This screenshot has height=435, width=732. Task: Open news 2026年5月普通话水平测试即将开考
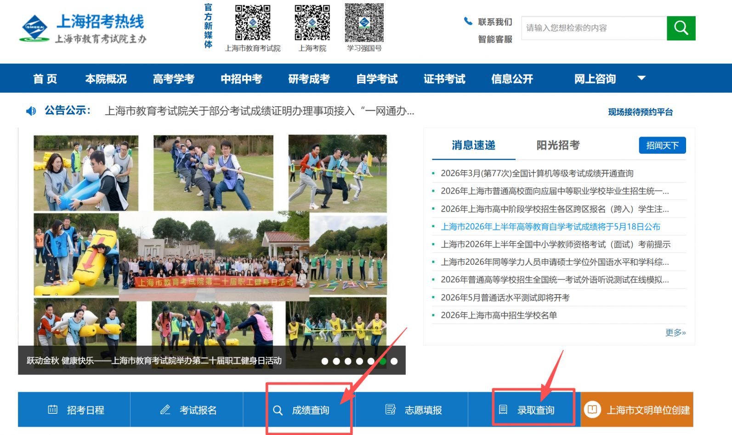[505, 298]
